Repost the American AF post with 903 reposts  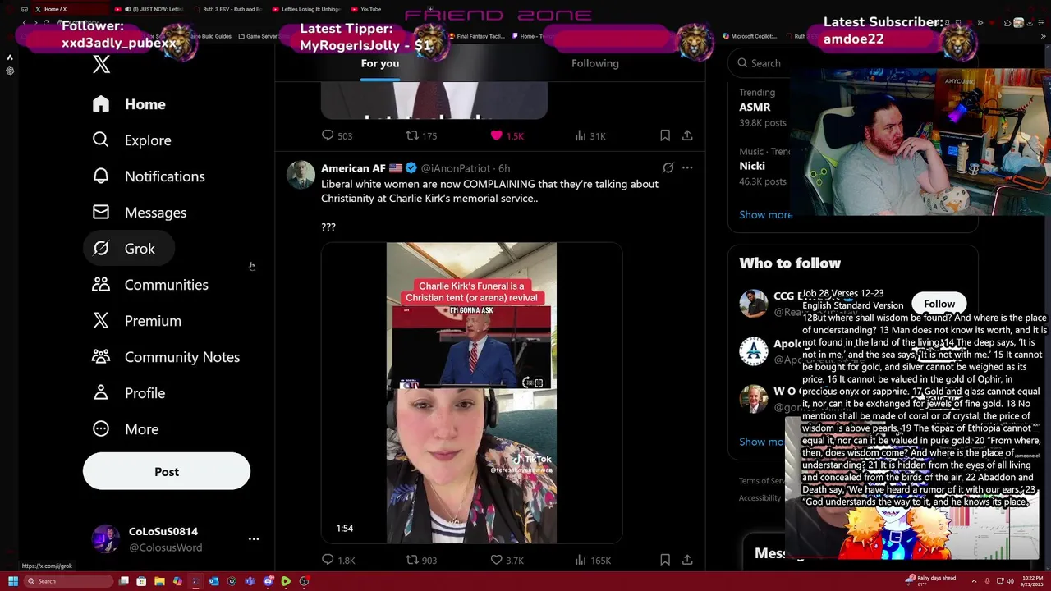click(421, 560)
